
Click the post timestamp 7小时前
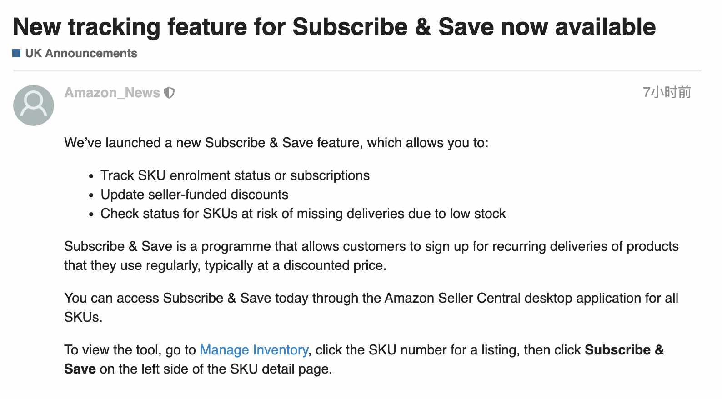(667, 92)
